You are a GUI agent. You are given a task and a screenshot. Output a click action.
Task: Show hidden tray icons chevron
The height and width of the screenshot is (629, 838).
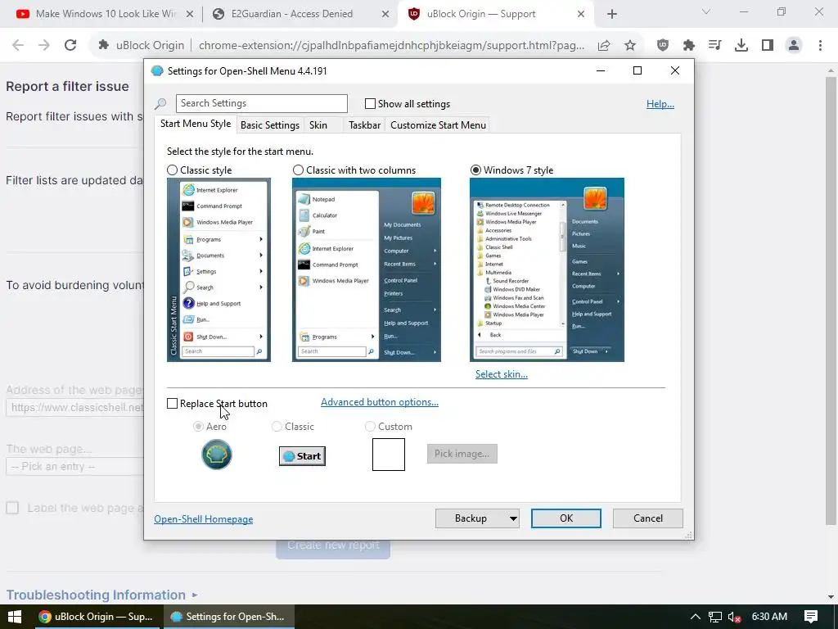(x=696, y=617)
